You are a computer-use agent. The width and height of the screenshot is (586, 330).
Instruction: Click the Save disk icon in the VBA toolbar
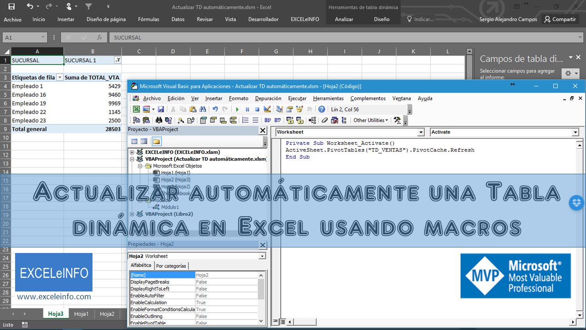[x=161, y=109]
